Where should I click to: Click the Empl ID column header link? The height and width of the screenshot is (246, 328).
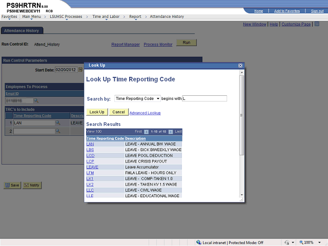tap(12, 94)
